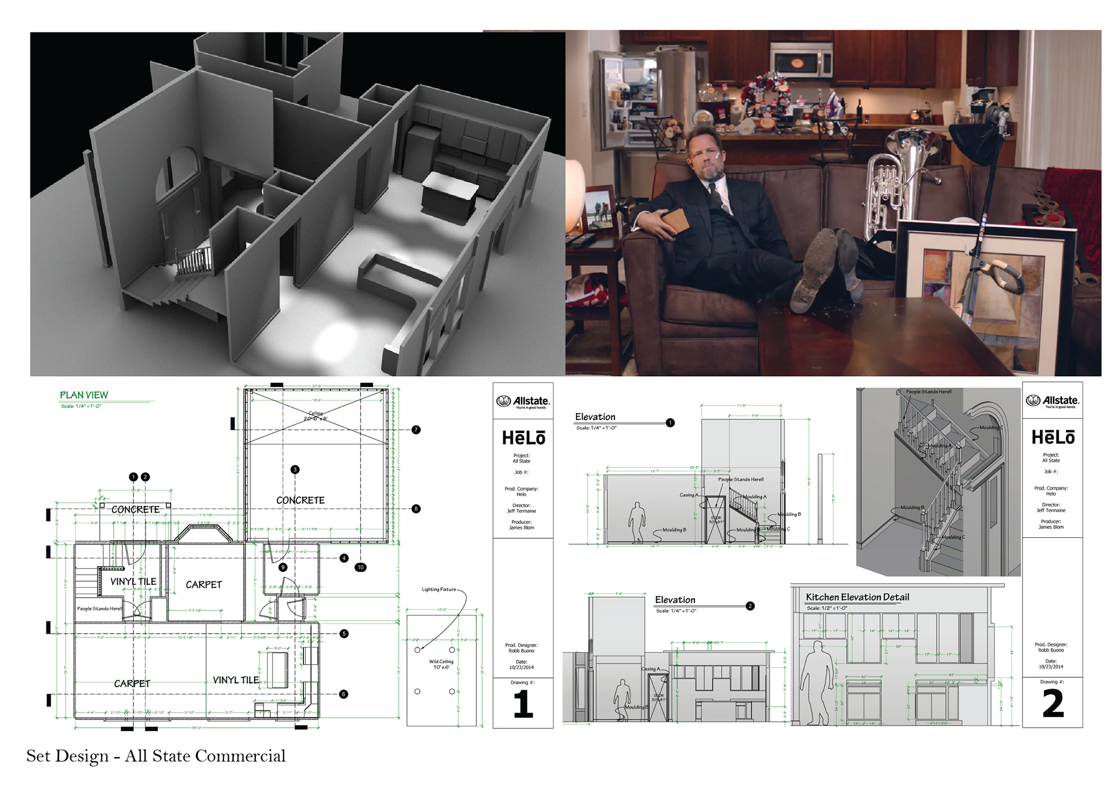
Task: Click section marker 6 near the vinyl tile kitchen
Action: click(343, 694)
